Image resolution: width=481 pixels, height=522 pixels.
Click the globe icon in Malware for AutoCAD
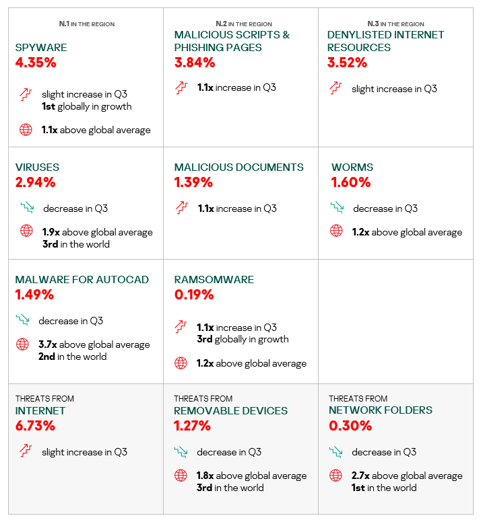(x=23, y=344)
